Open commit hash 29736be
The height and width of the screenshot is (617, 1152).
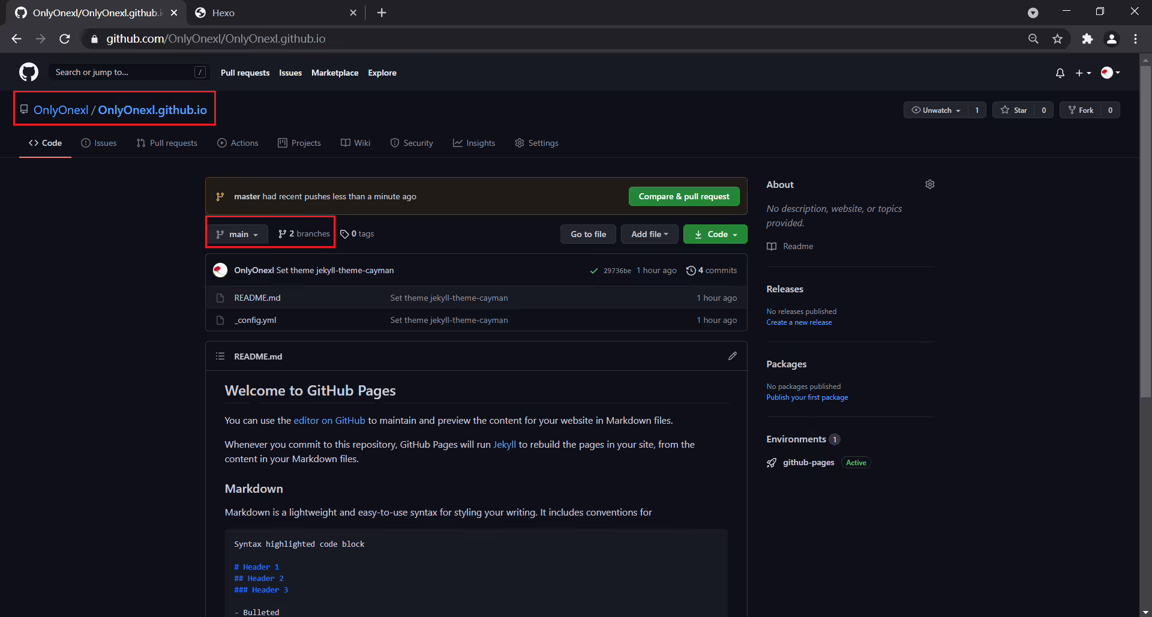point(617,271)
